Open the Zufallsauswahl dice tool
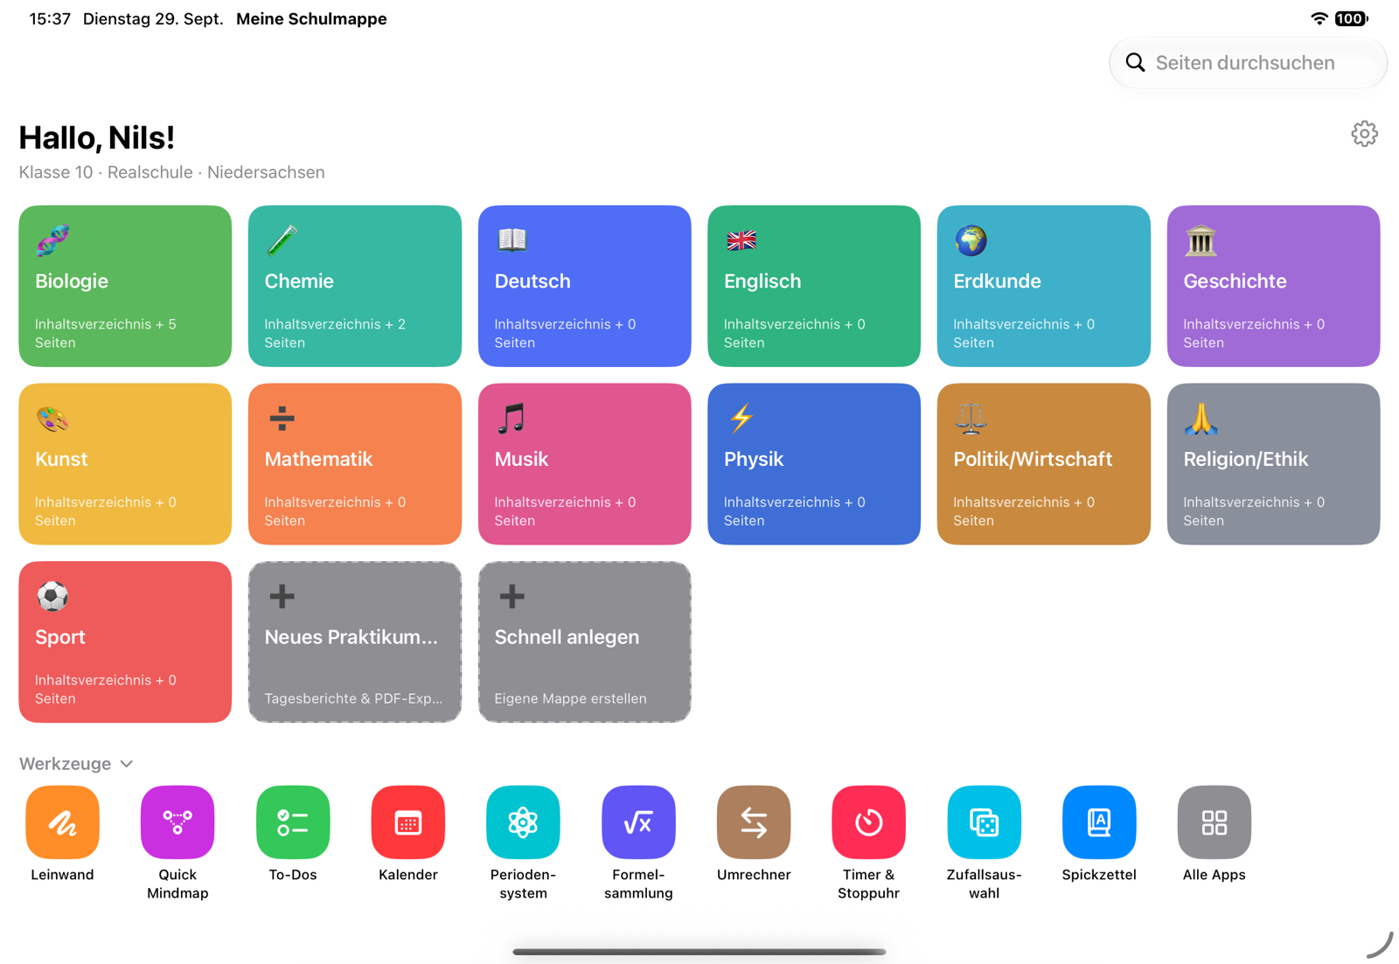 click(x=984, y=822)
